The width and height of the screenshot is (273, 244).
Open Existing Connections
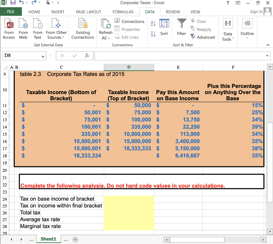point(83,29)
